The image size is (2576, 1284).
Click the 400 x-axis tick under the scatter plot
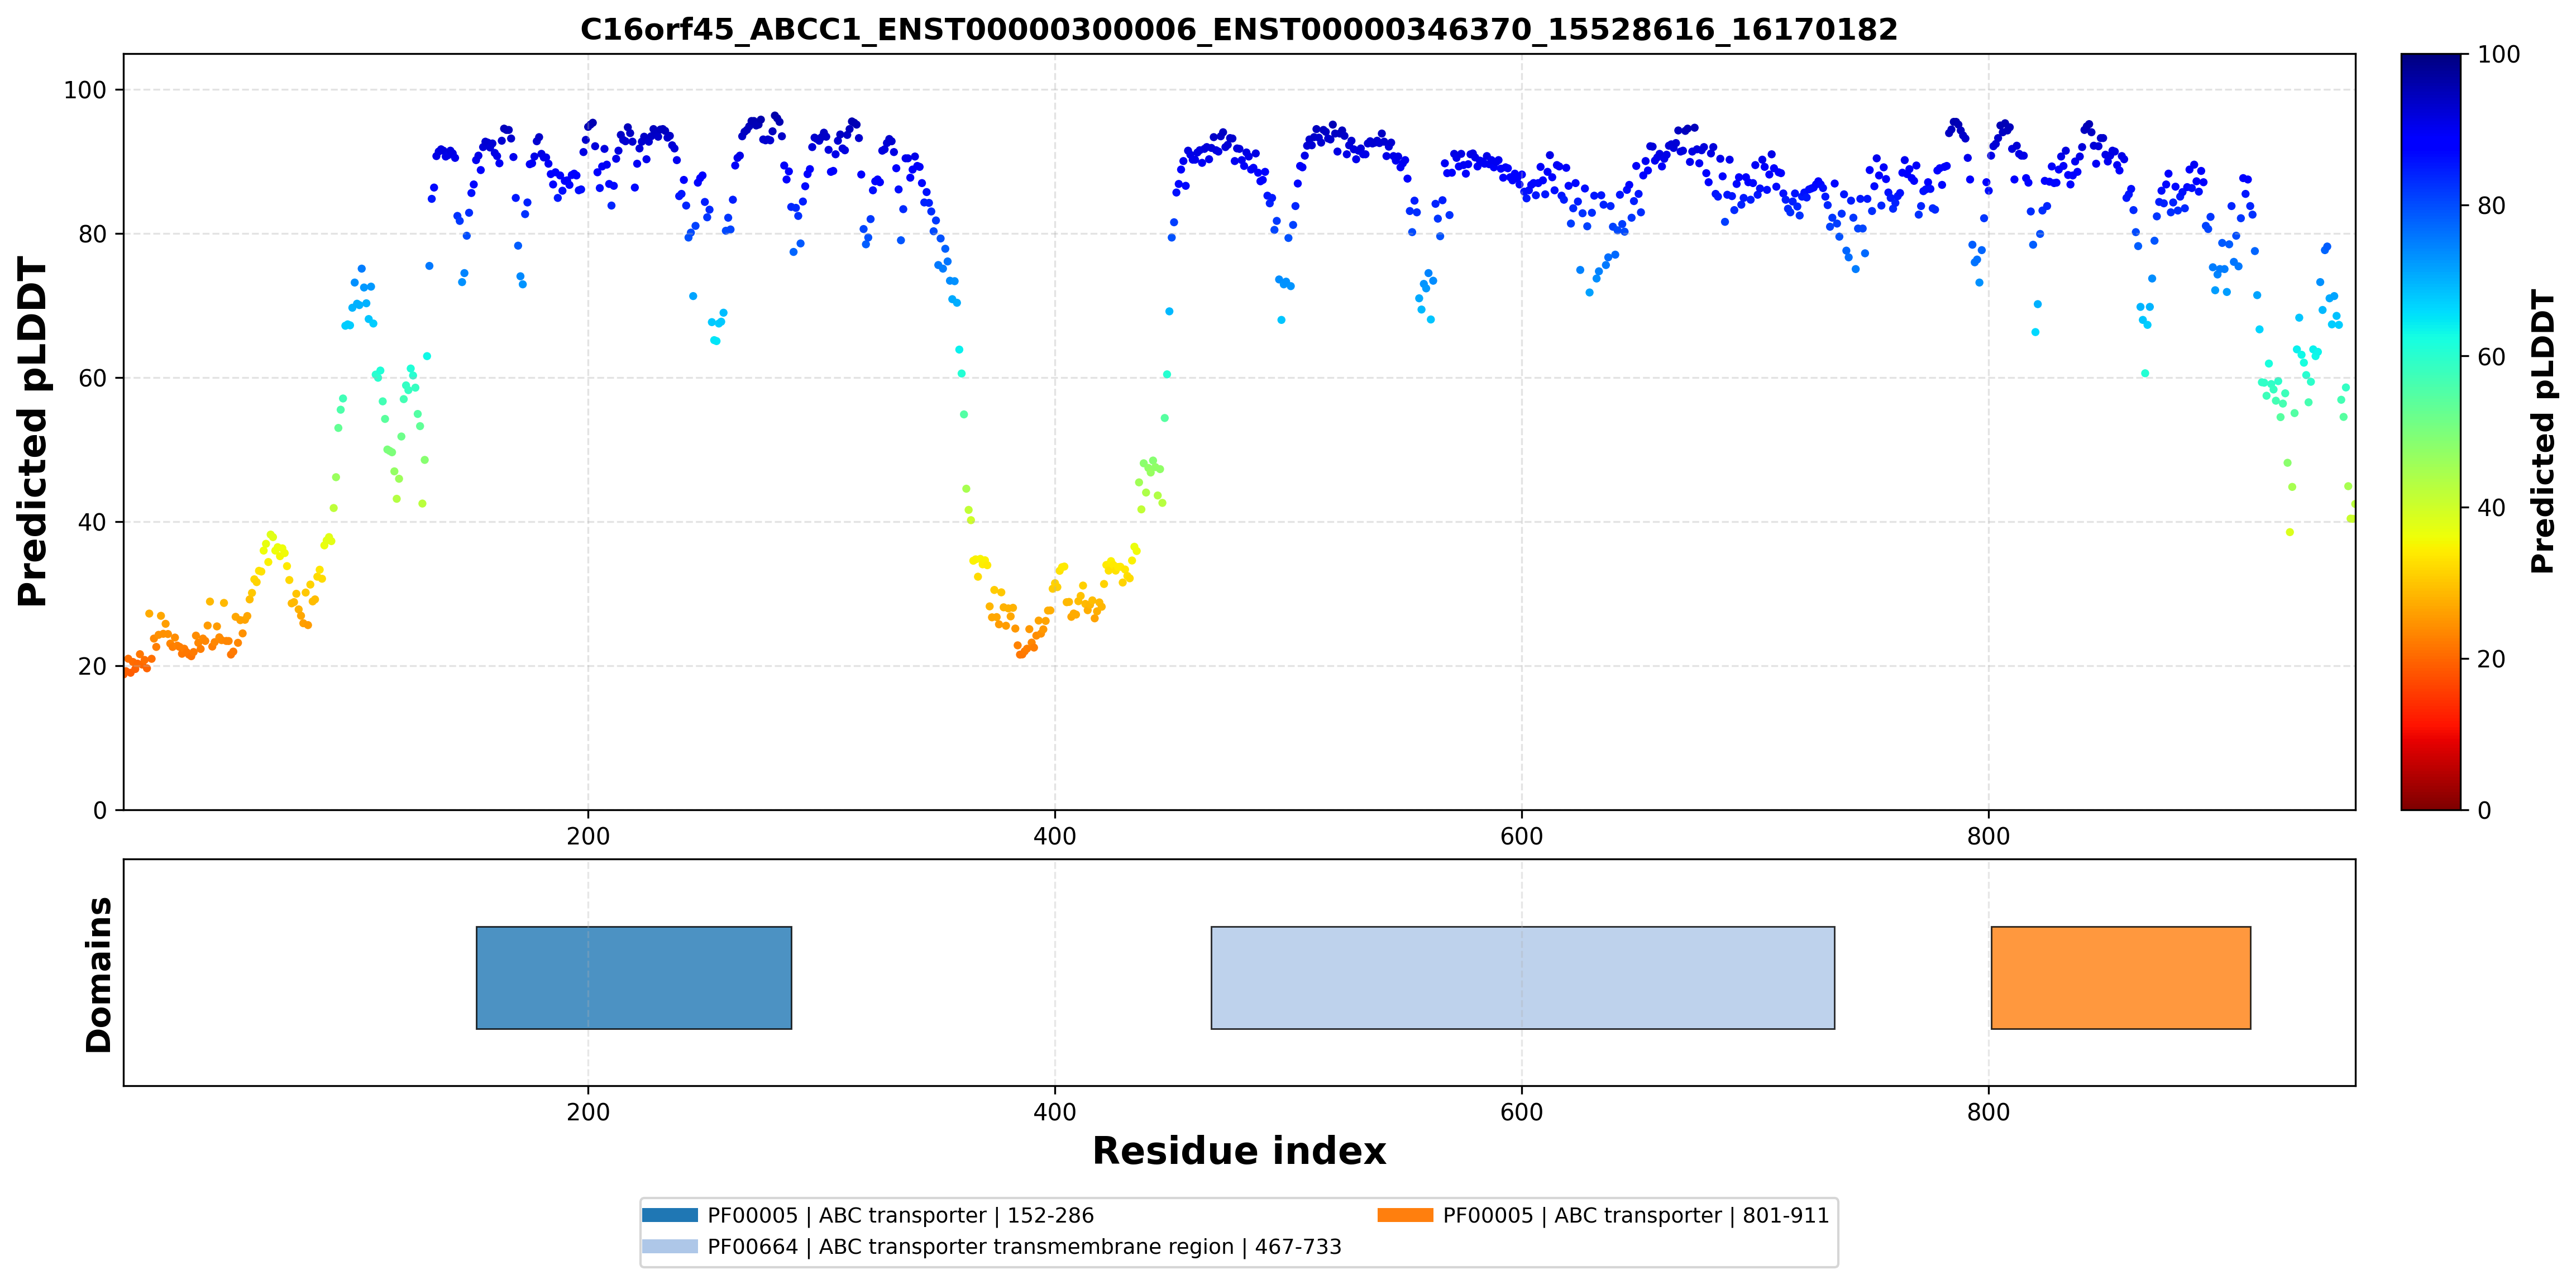[x=1054, y=836]
